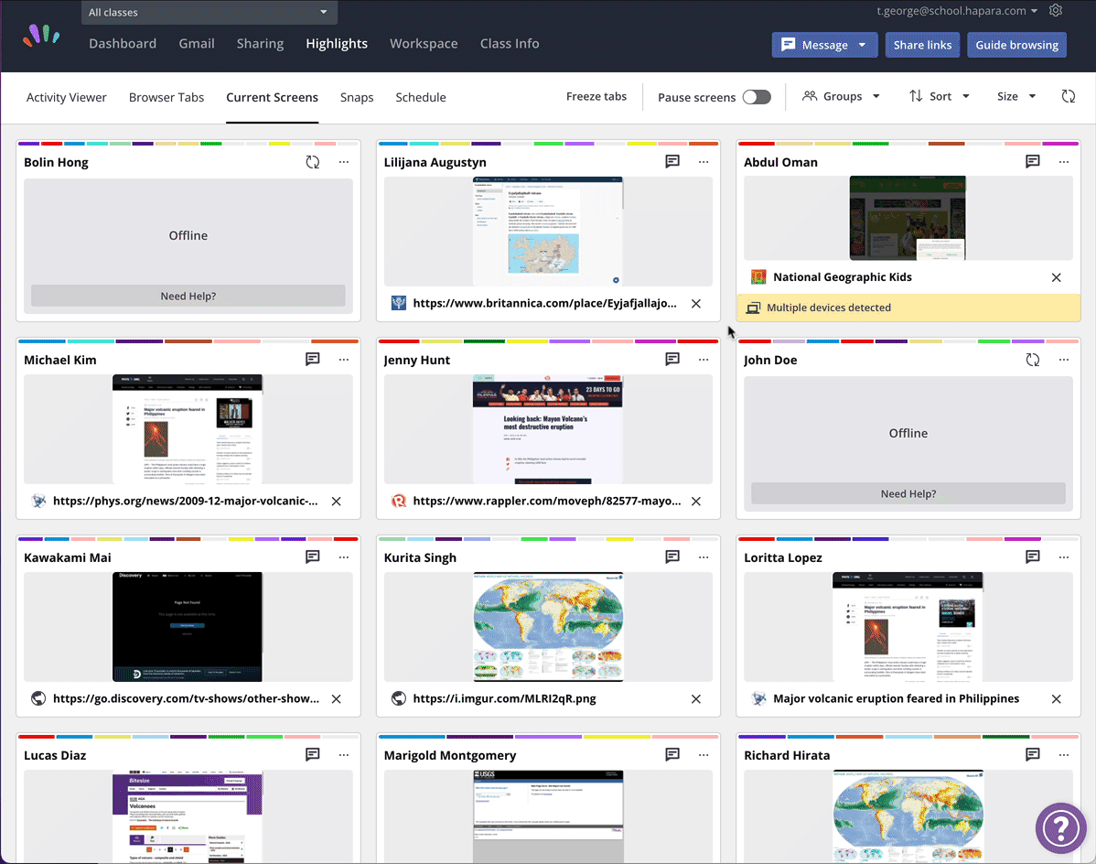Toggle the Pause screens switch
This screenshot has height=864, width=1096.
[x=757, y=97]
